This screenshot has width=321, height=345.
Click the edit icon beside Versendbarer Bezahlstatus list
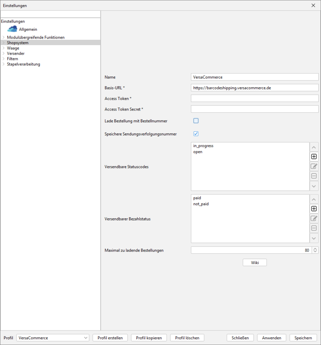(x=314, y=218)
